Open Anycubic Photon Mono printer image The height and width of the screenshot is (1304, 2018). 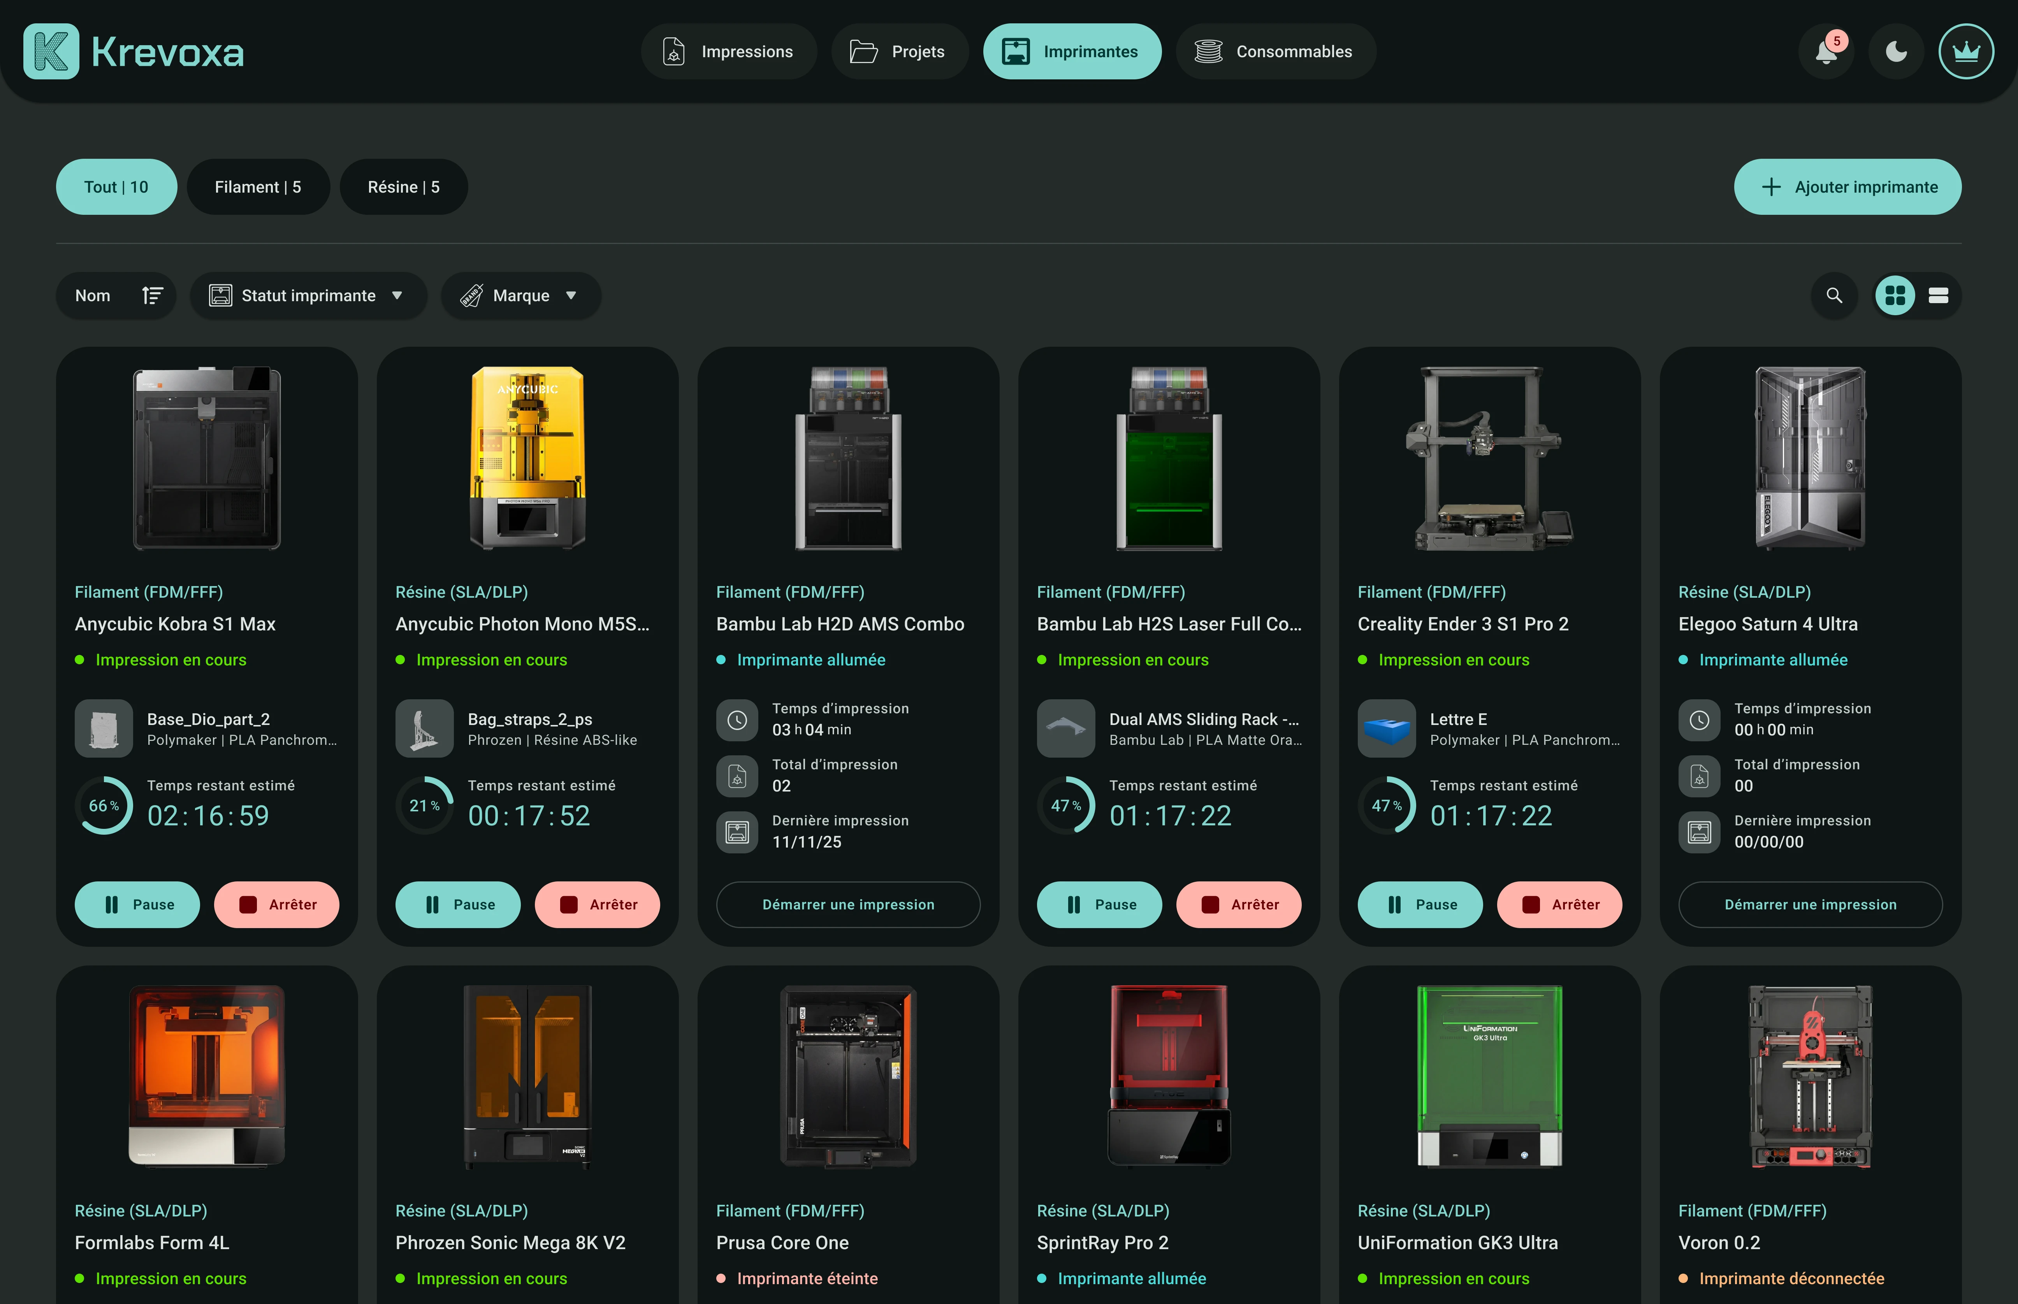pyautogui.click(x=527, y=458)
